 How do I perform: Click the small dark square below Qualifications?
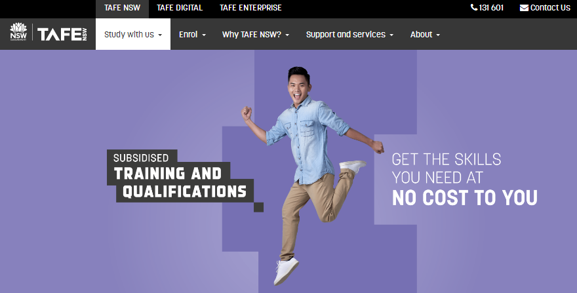point(259,207)
